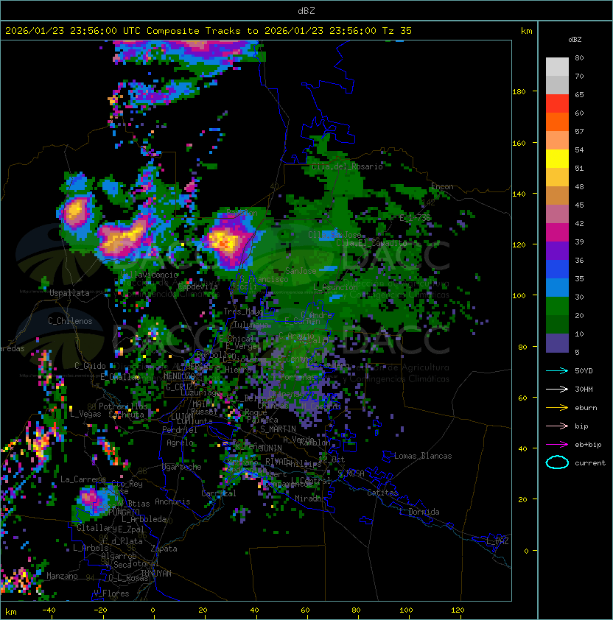The width and height of the screenshot is (613, 620).
Task: Click the 'Manzano' map label
Action: coord(62,576)
